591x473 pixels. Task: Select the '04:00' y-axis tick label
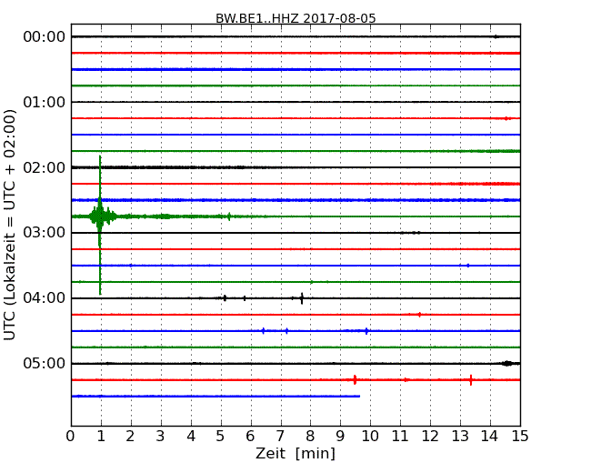coord(45,298)
